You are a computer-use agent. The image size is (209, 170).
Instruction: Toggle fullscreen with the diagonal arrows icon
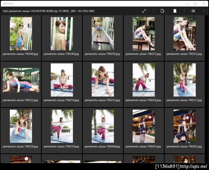[x=144, y=11]
